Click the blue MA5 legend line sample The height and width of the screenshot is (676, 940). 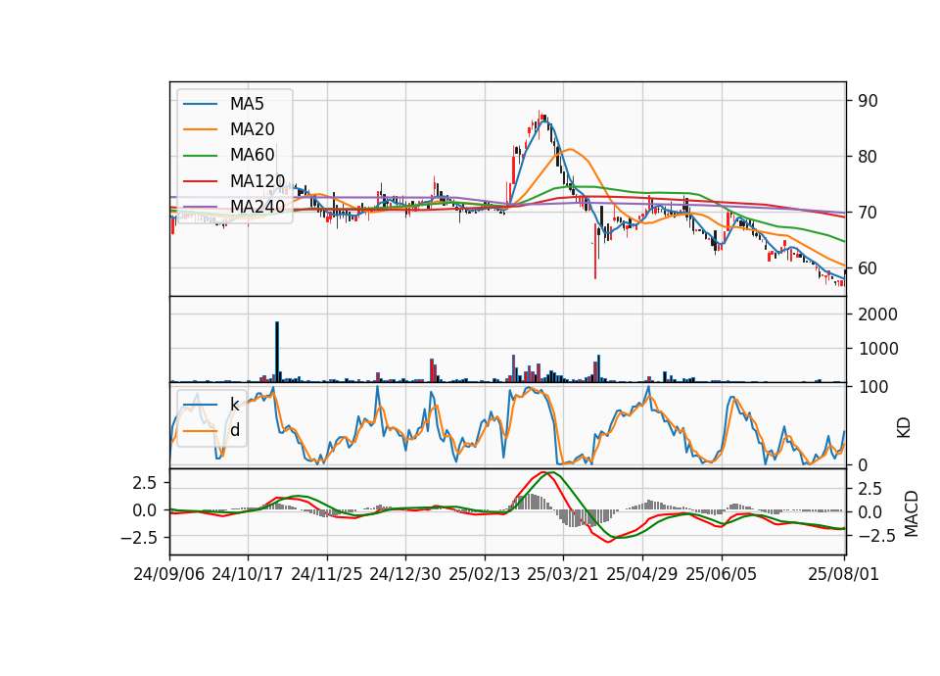[200, 104]
